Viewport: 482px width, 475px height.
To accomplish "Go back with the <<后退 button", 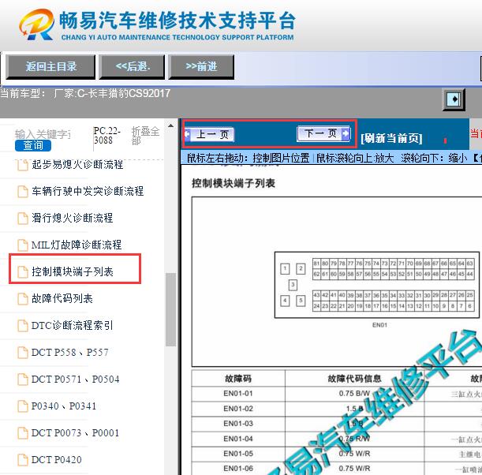I will (x=133, y=67).
